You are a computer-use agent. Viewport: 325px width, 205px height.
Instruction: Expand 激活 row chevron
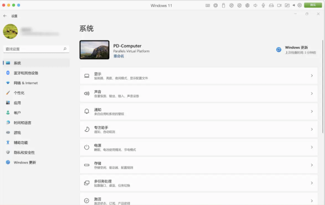point(312,200)
